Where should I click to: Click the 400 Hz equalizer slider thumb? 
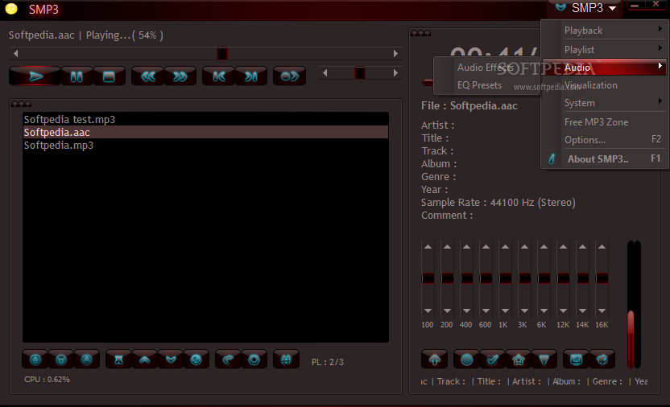tap(466, 278)
